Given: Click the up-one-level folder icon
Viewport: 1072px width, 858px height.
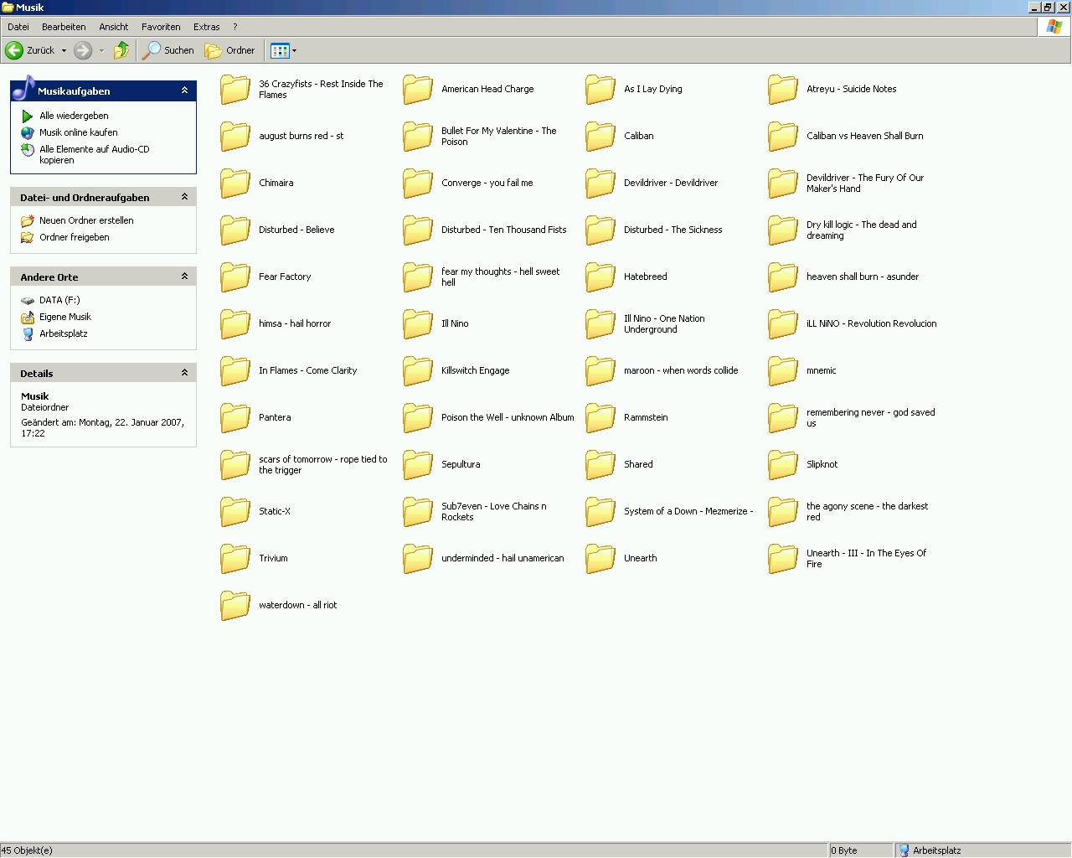Looking at the screenshot, I should coord(121,50).
